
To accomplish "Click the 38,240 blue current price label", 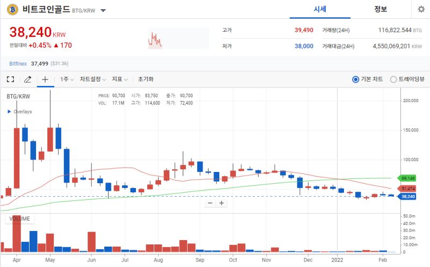I will coord(407,197).
